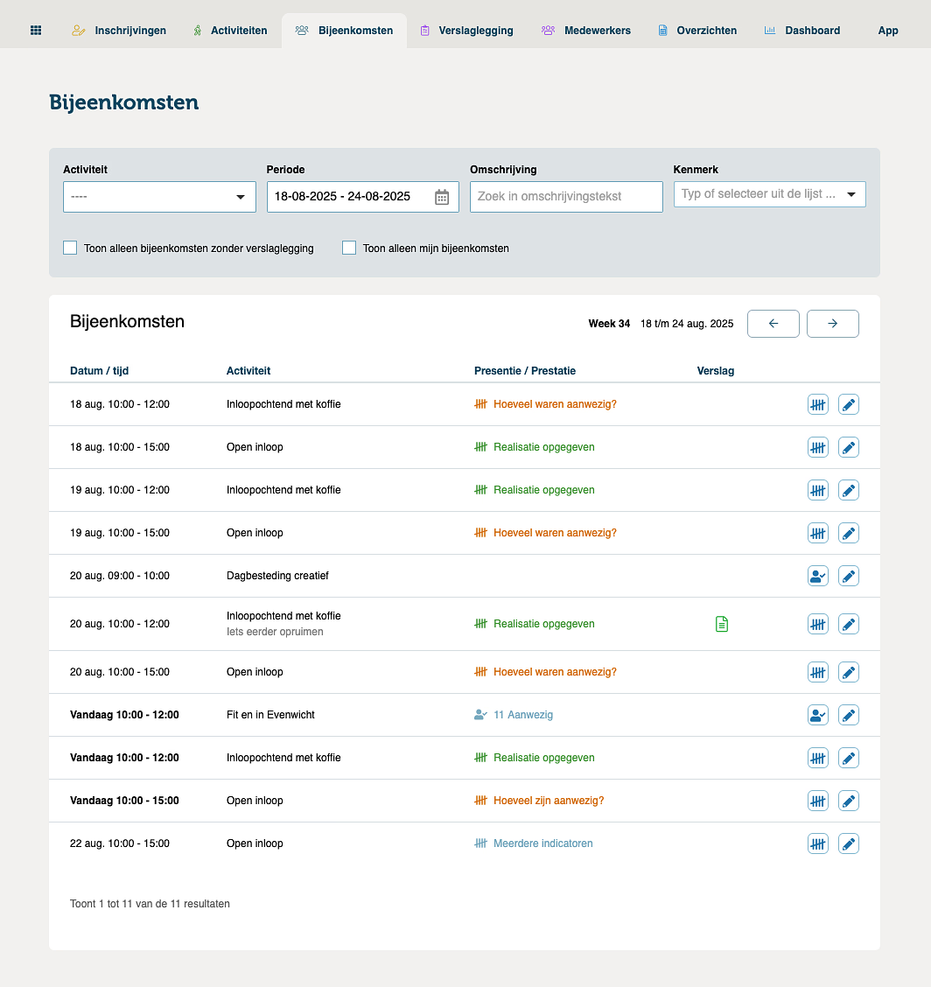Edit the 20 aug. Open inloop row

[x=849, y=672]
